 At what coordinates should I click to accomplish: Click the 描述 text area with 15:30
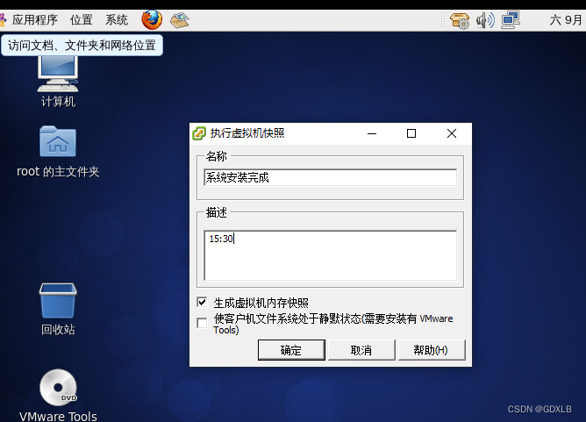[x=330, y=255]
